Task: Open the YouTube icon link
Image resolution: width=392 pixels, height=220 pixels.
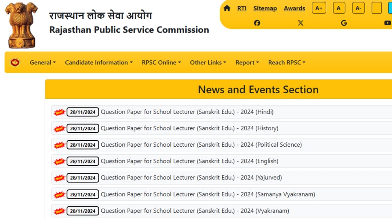Action: 388,23
